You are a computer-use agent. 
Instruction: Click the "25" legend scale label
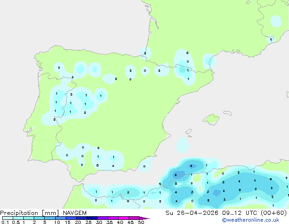88,222
